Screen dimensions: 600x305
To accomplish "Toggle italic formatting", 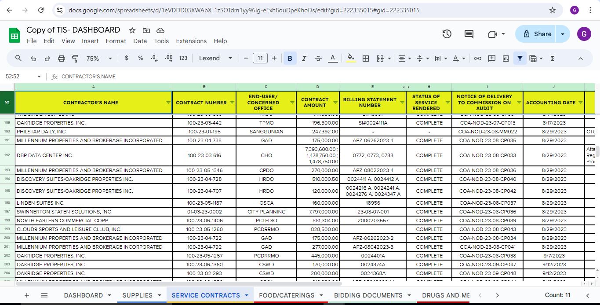I will [304, 59].
